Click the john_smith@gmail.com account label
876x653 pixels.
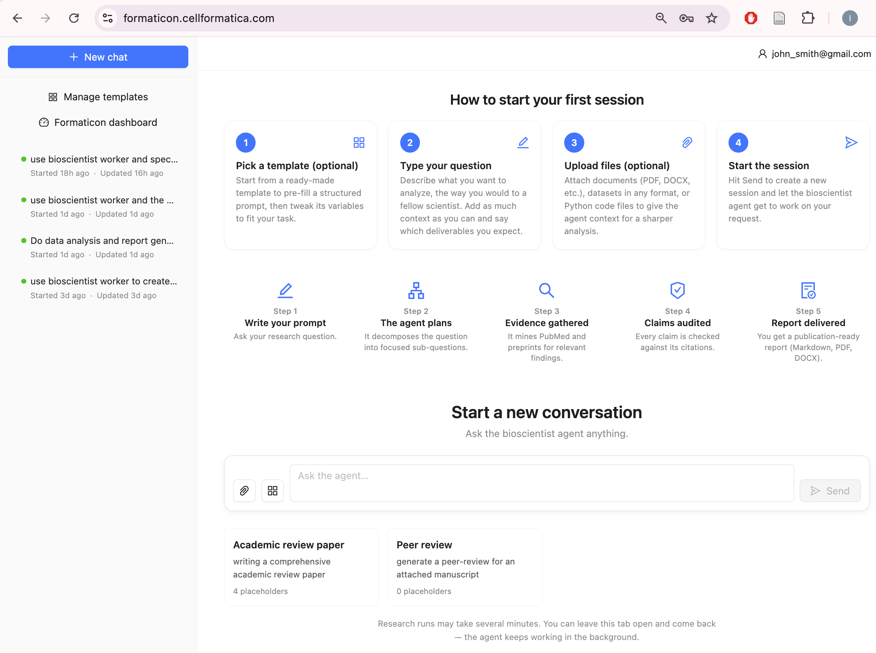coord(821,54)
